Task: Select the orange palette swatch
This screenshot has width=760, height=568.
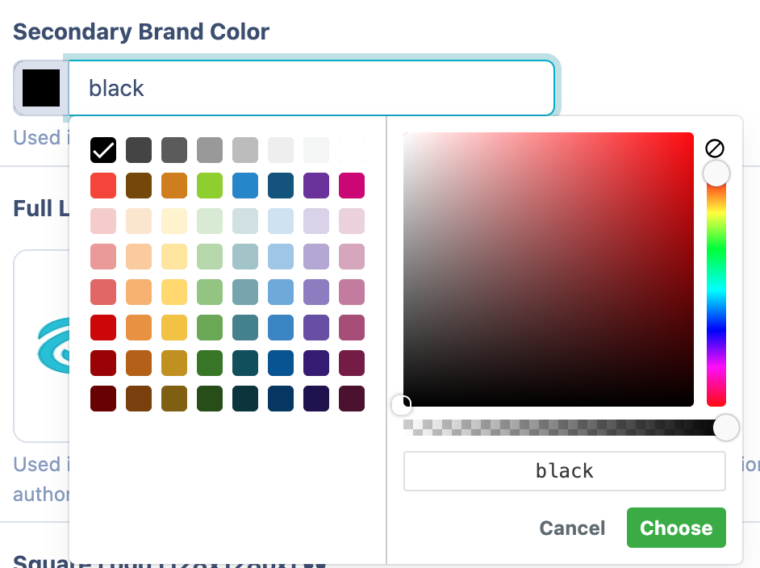Action: coord(174,186)
